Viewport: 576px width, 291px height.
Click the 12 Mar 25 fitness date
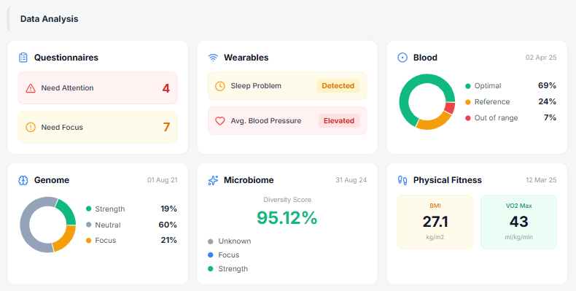pos(541,180)
